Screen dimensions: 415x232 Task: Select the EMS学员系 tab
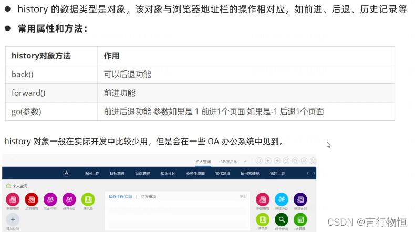(227, 162)
